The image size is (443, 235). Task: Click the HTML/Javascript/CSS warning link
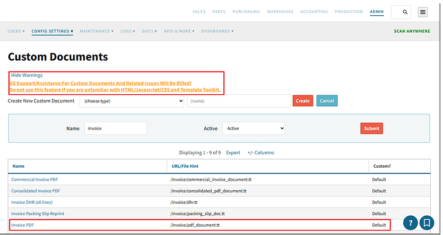pos(115,90)
